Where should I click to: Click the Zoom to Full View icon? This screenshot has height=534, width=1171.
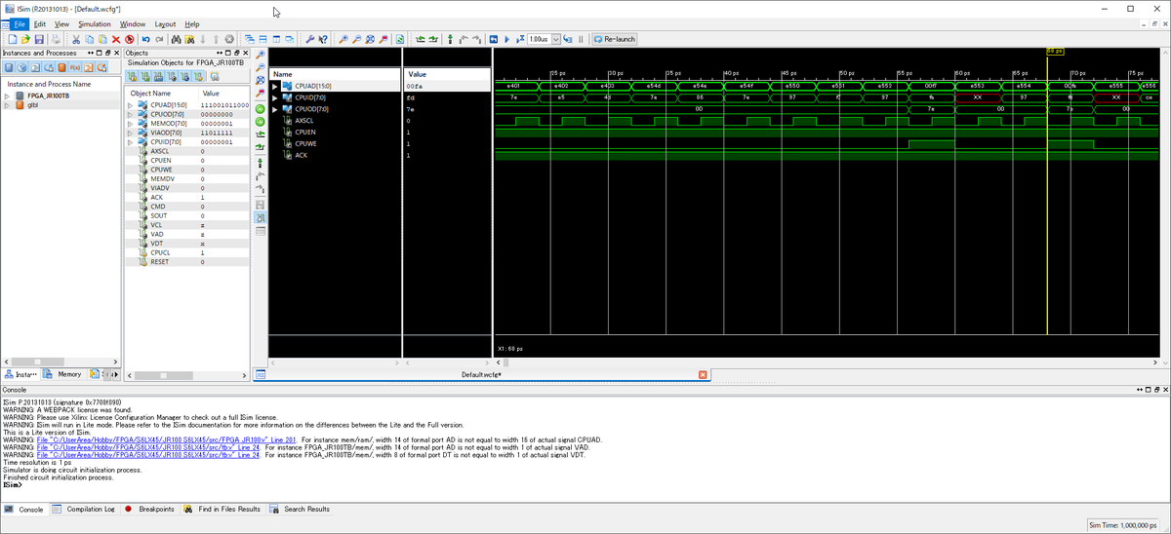(370, 39)
